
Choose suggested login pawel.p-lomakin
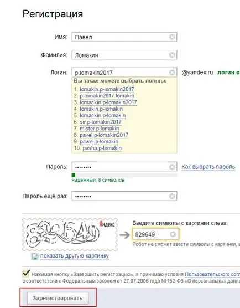pos(99,142)
